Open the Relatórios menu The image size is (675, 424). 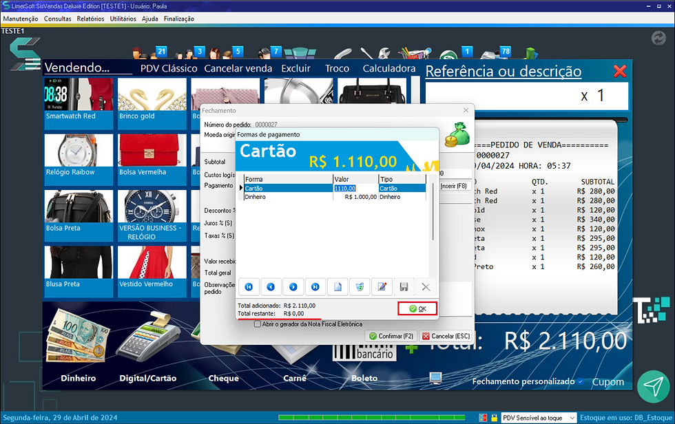(x=90, y=19)
